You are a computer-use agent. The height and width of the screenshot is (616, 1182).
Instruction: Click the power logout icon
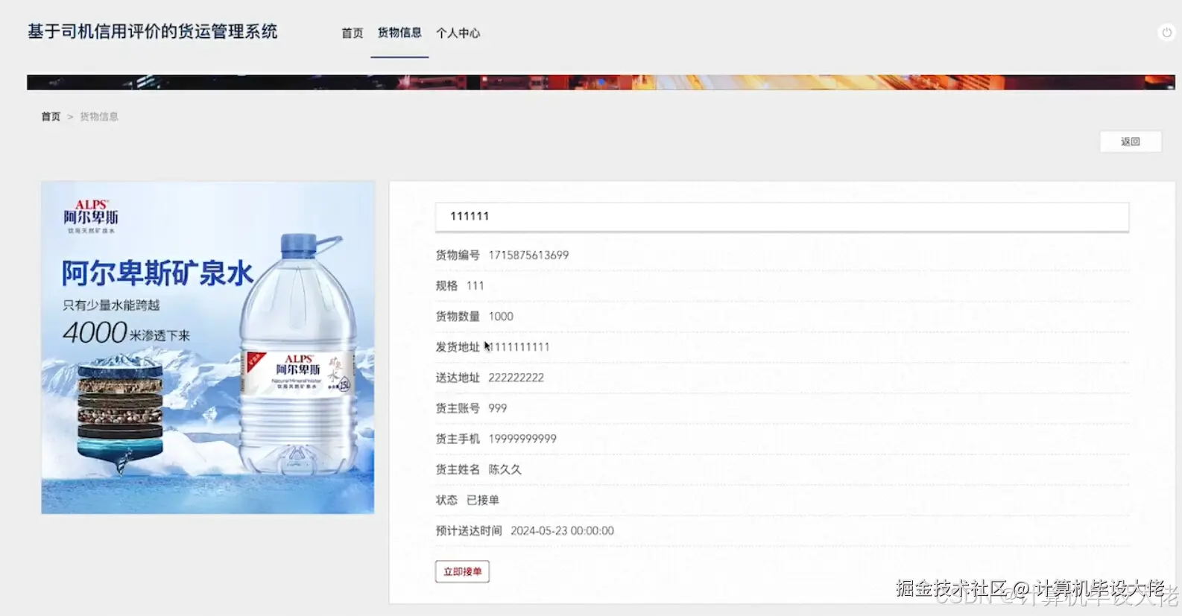coord(1166,32)
